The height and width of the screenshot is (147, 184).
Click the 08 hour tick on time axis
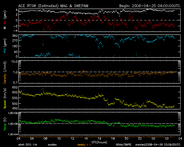click(x=45, y=138)
